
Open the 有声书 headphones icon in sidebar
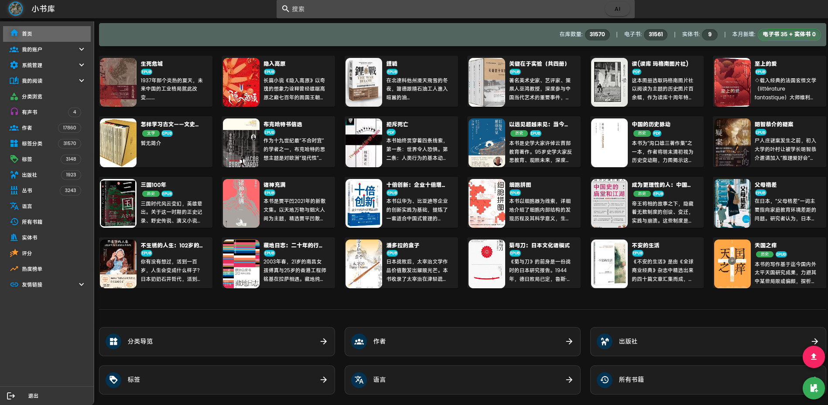[14, 112]
